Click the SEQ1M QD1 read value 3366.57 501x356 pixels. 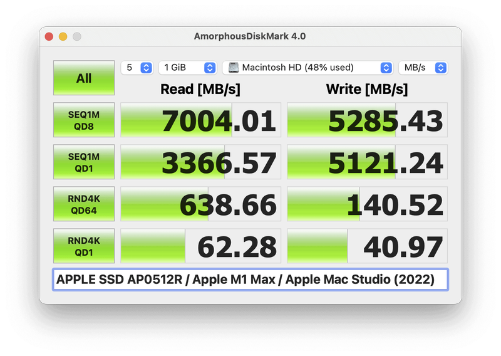click(199, 162)
